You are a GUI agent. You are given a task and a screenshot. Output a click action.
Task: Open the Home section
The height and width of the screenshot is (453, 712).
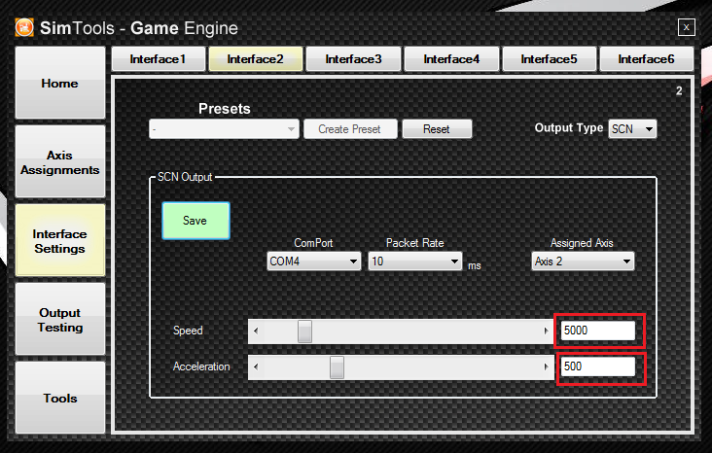(x=60, y=83)
